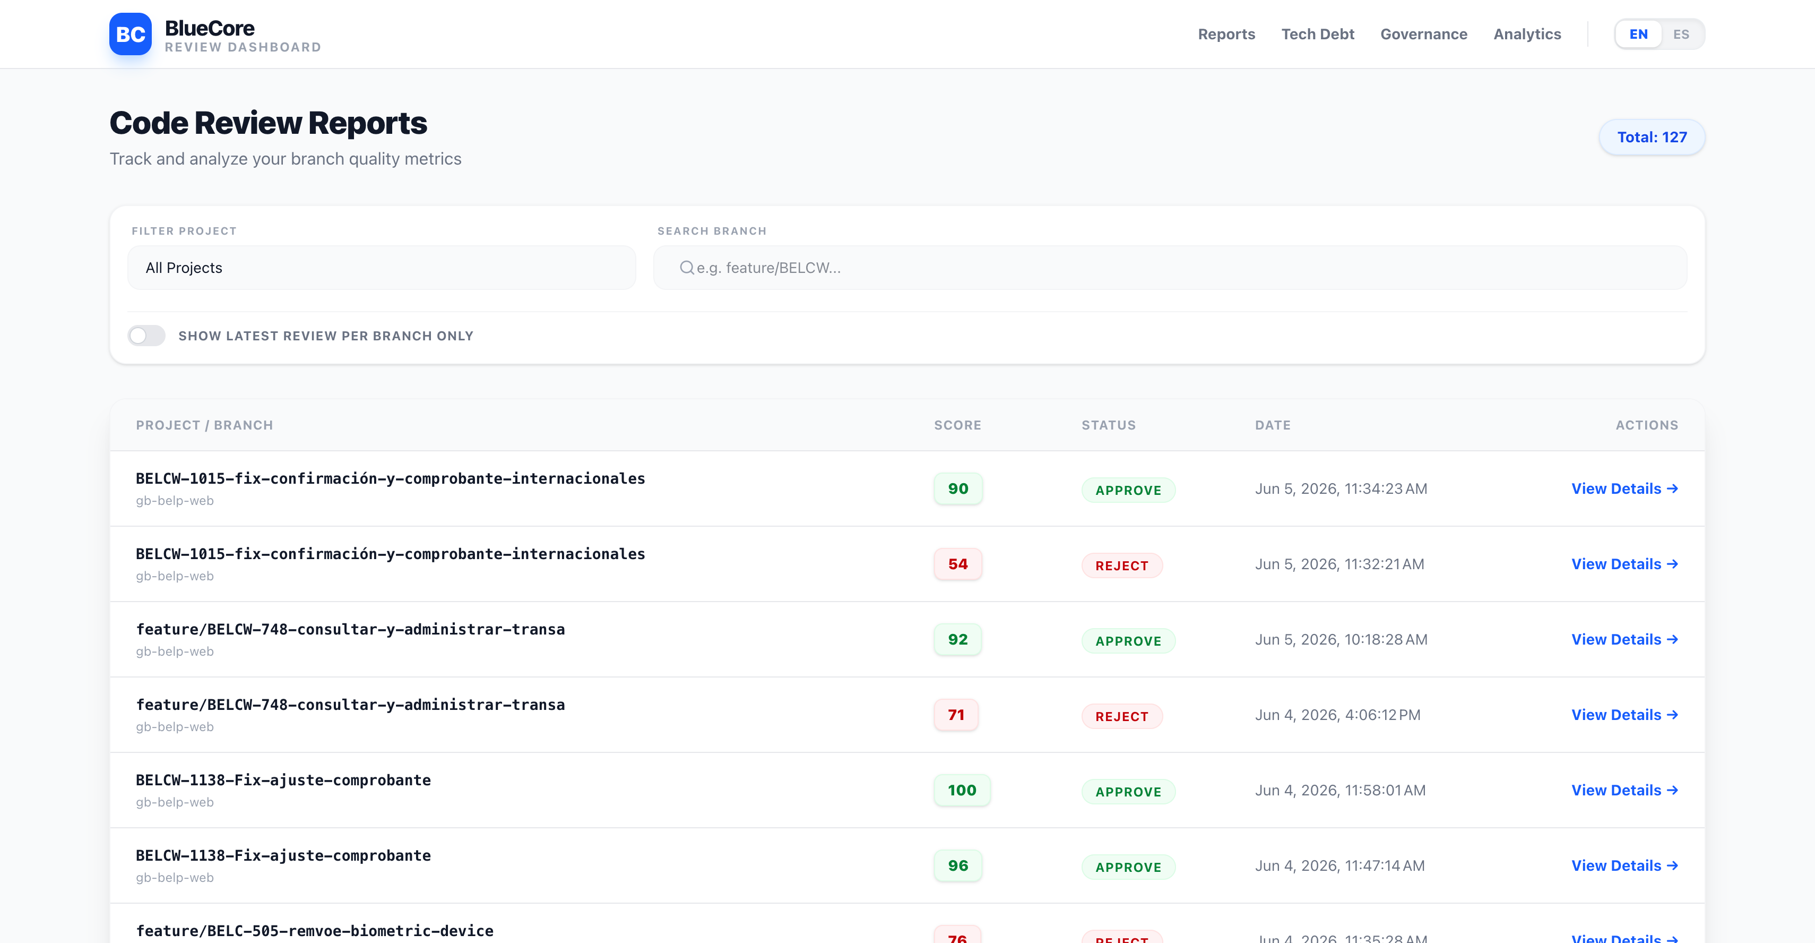Open the All Projects filter dropdown
The height and width of the screenshot is (943, 1815).
coord(381,268)
